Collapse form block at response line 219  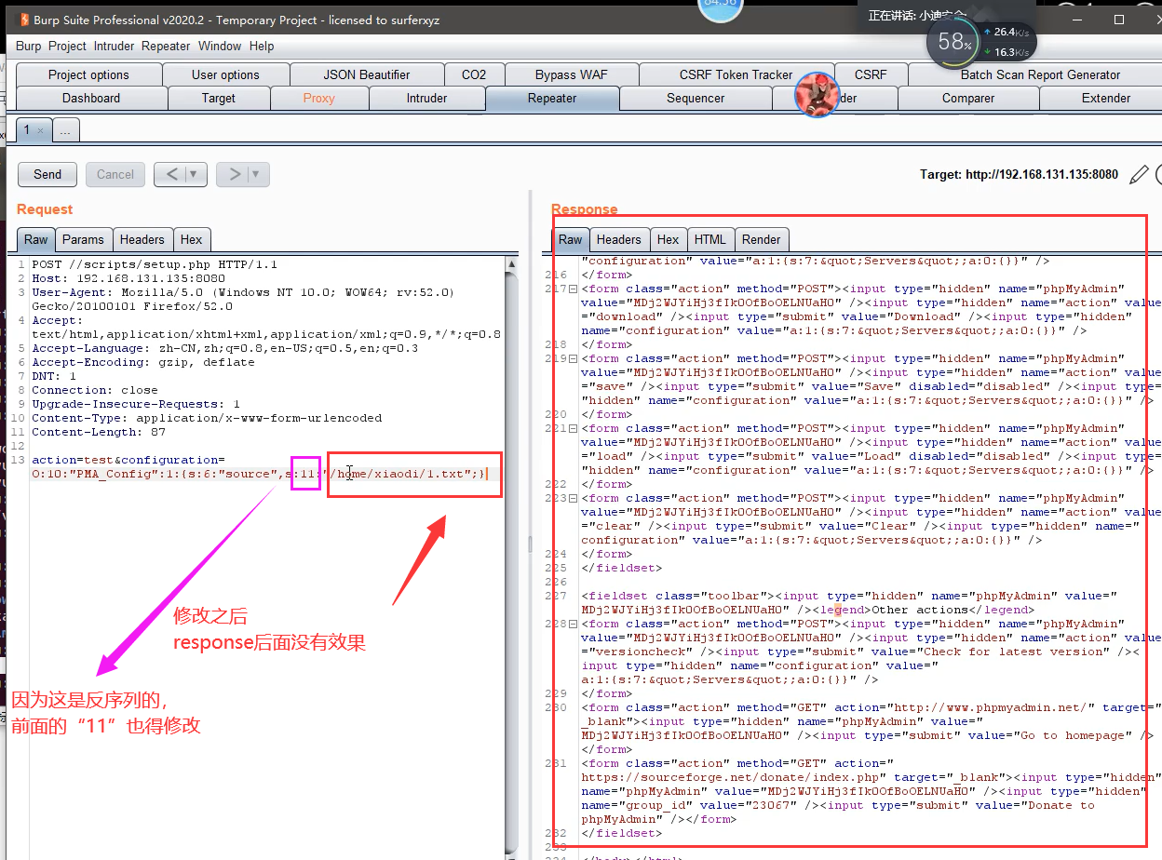[574, 358]
